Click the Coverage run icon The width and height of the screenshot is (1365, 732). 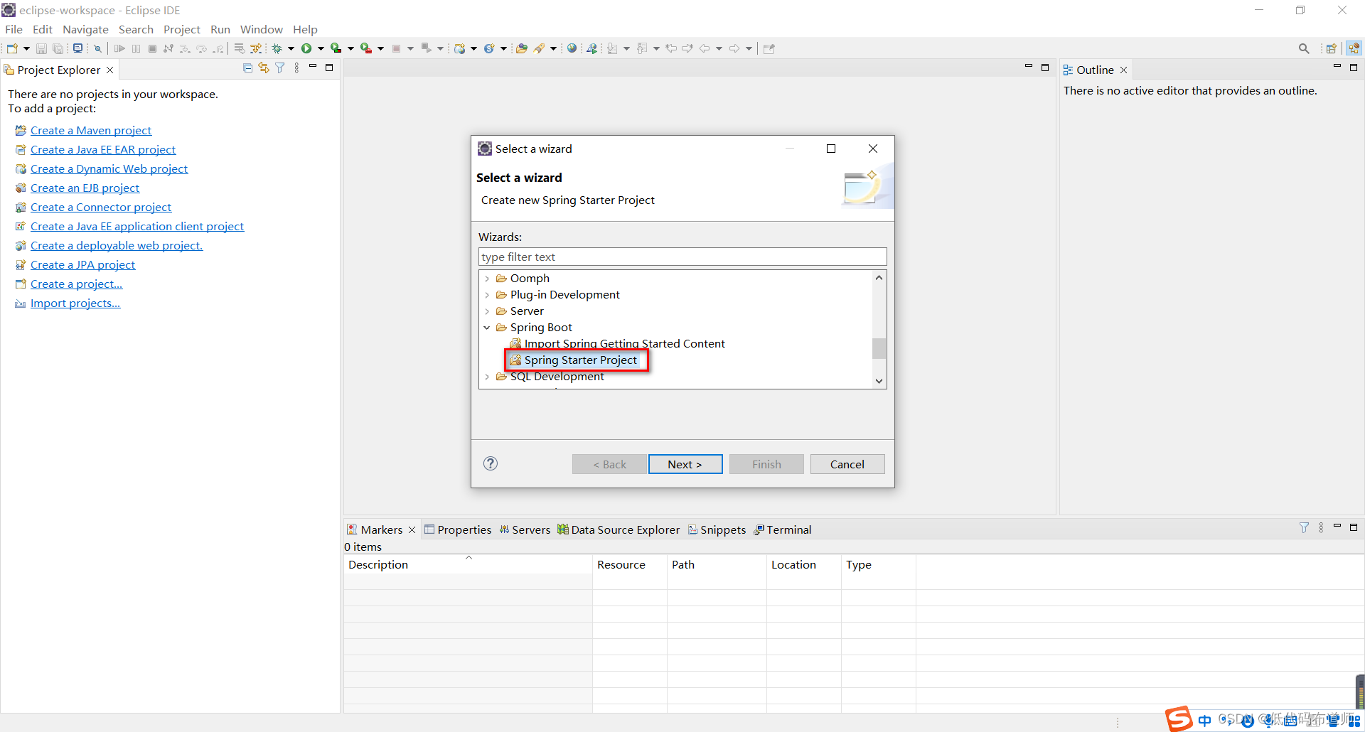pyautogui.click(x=336, y=48)
